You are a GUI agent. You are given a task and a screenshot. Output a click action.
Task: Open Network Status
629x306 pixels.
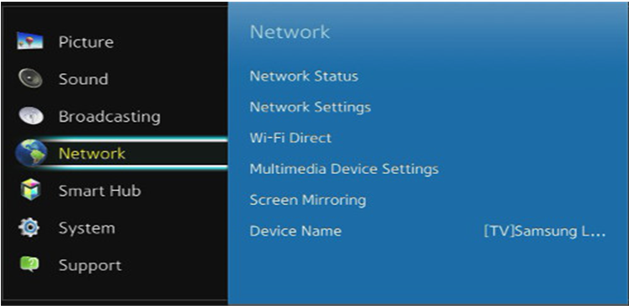[x=304, y=76]
